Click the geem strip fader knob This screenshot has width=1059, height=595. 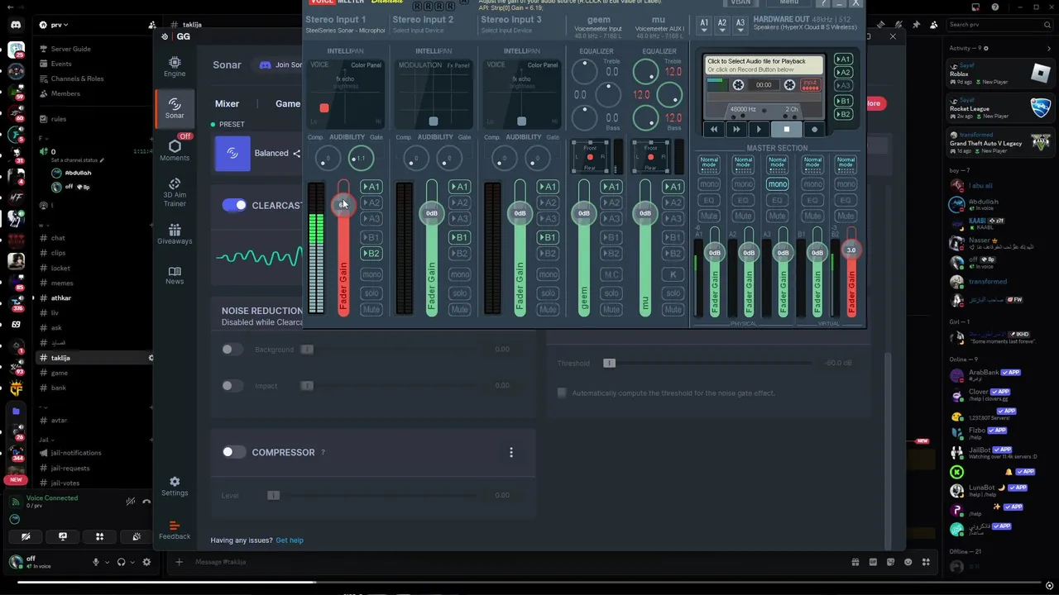tap(584, 213)
